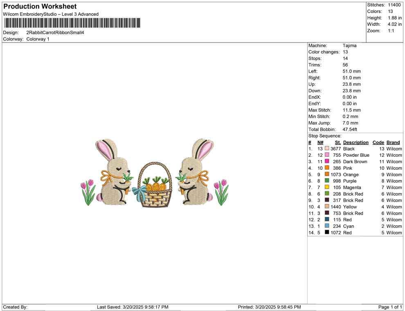Select the Page 1 of 1 indicator
Image resolution: width=405 pixels, height=311 pixels.
tap(389, 307)
